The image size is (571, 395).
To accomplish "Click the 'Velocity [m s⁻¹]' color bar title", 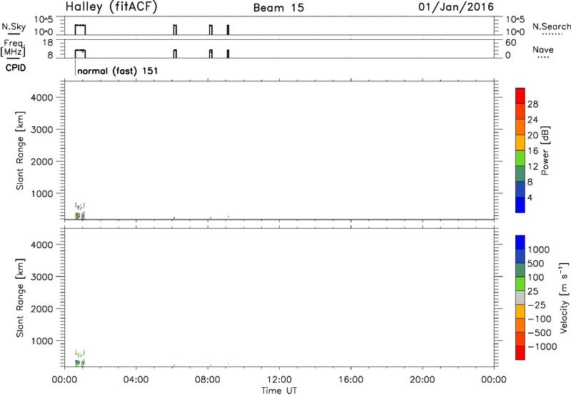I will [564, 297].
